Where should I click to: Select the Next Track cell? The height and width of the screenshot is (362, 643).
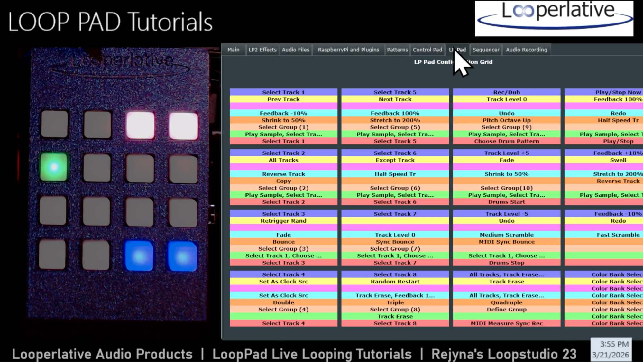click(395, 99)
